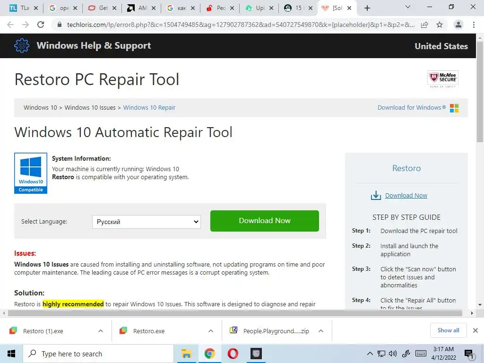The image size is (484, 363).
Task: Click the vertical page scrollbar
Action: [480, 91]
